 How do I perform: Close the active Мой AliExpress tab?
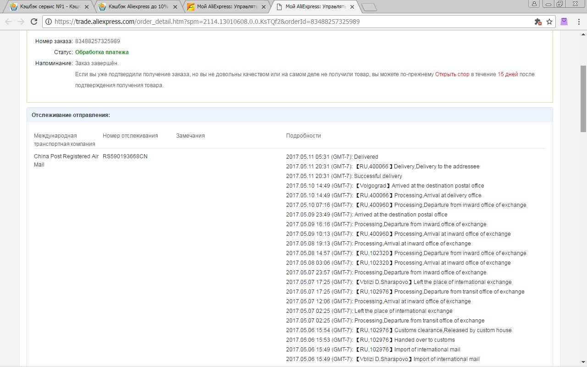[x=352, y=7]
